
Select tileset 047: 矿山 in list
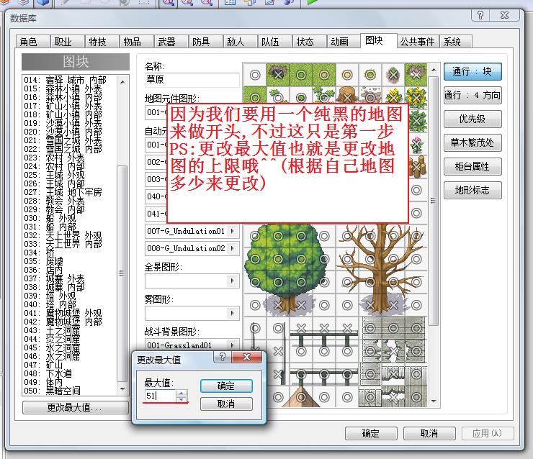[70, 365]
